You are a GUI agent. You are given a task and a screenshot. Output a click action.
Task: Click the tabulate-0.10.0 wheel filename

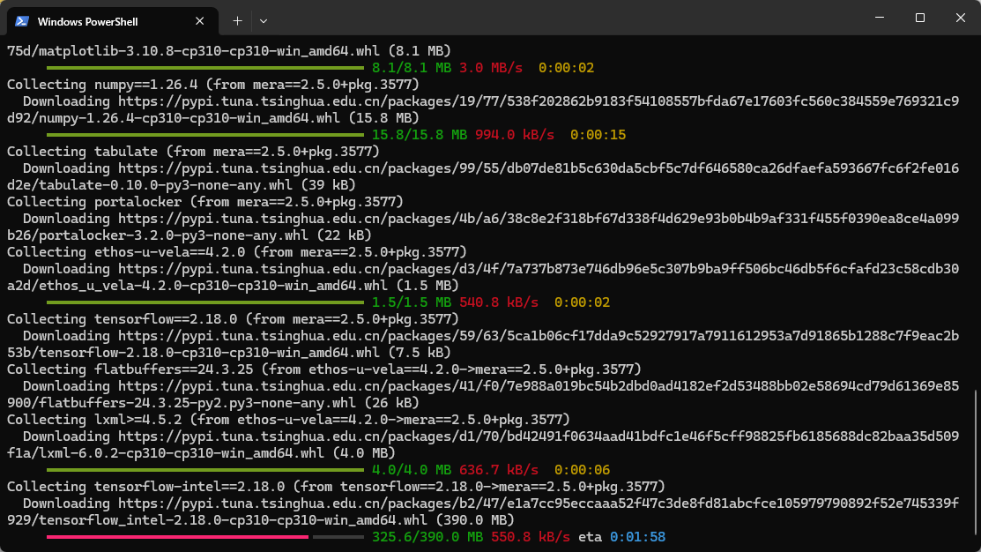(165, 185)
